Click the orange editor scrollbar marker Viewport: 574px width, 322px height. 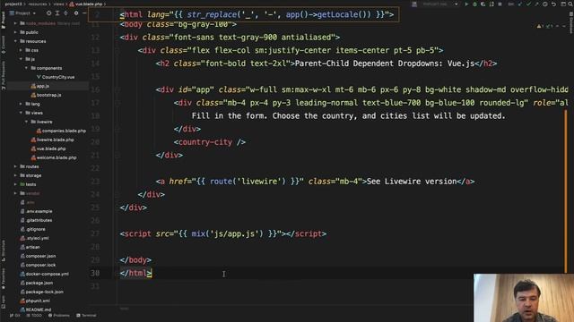[x=566, y=191]
